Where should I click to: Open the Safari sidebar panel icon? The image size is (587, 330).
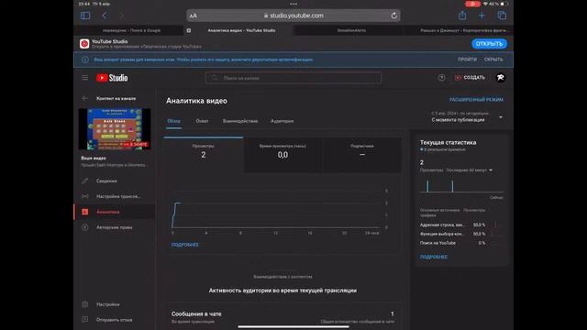click(85, 16)
